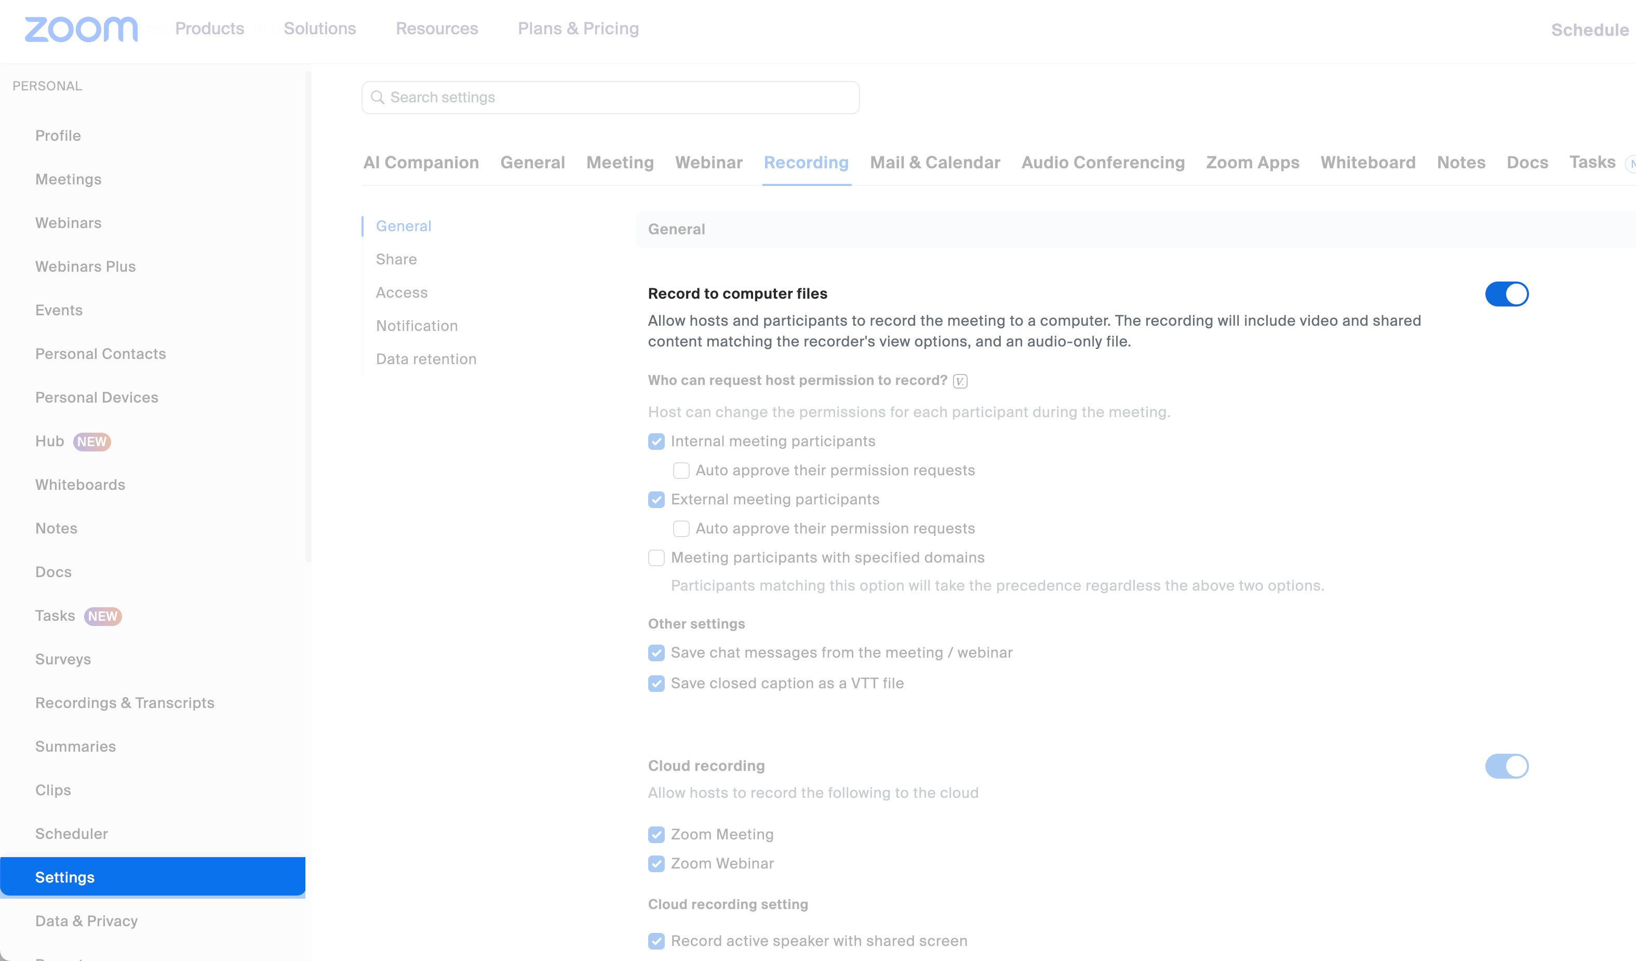Select the Share section under Recording
Image resolution: width=1636 pixels, height=961 pixels.
click(396, 259)
